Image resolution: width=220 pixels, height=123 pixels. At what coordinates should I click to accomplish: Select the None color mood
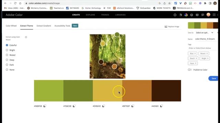(7, 70)
